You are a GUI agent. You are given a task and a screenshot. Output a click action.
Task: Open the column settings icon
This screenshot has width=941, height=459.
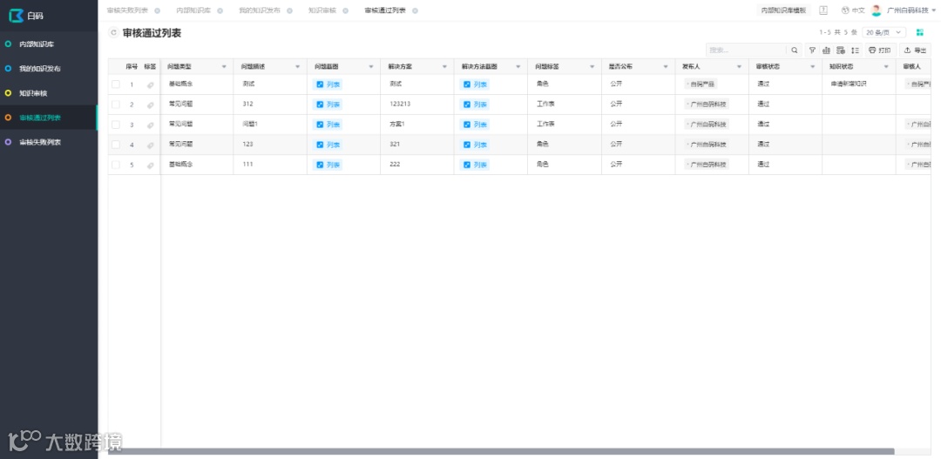pos(841,51)
